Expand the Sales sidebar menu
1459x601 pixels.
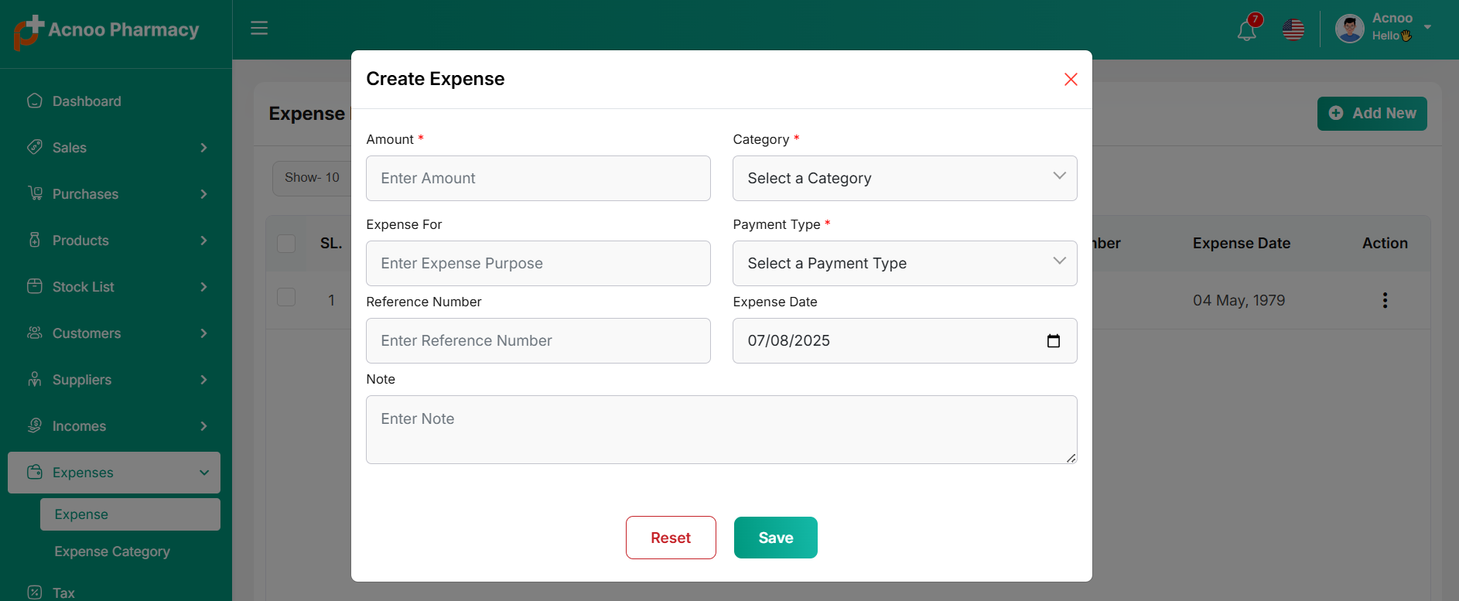[x=114, y=148]
